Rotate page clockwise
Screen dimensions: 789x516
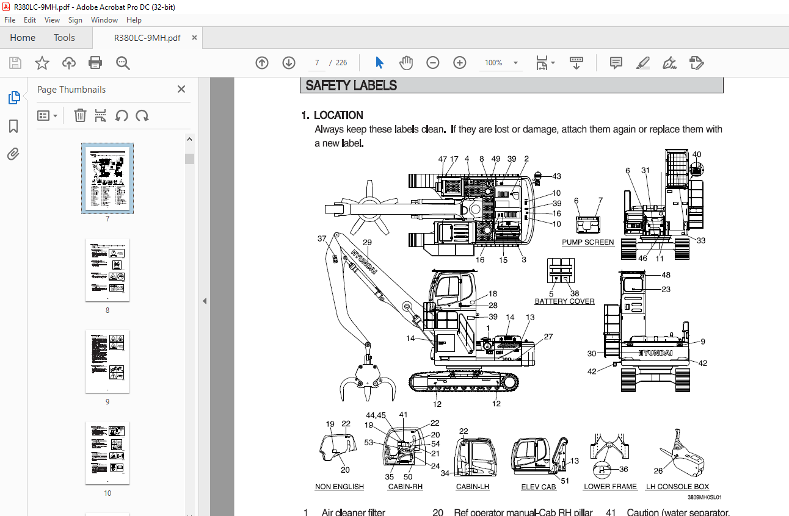click(142, 115)
